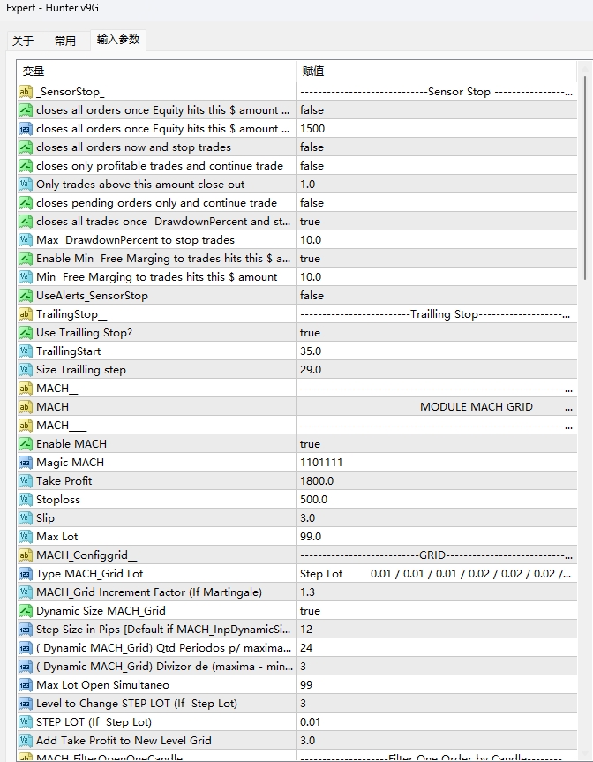Select the 'MACH___' row label
This screenshot has width=593, height=762.
coord(62,426)
